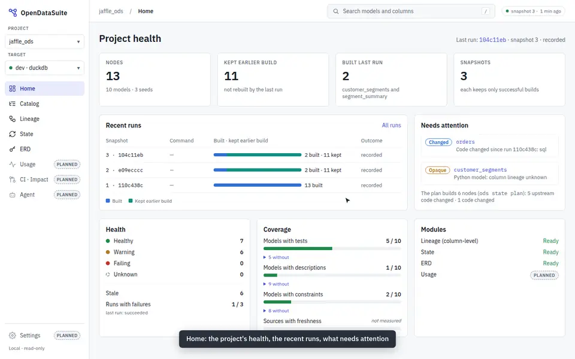Click the Models with tests progress bar
575x359 pixels.
click(332, 249)
